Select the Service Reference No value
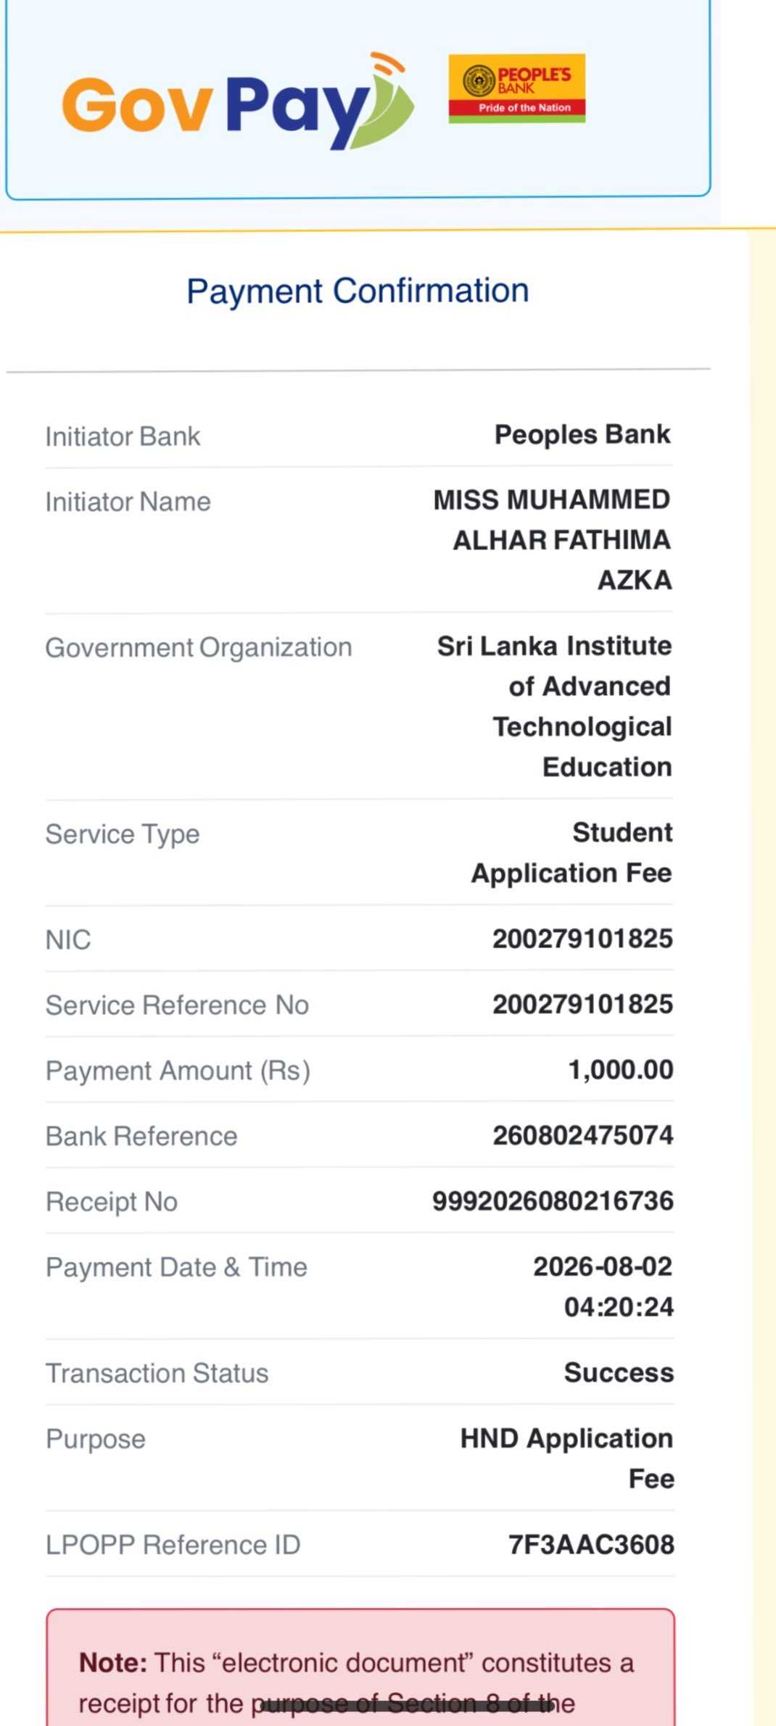Viewport: 776px width, 1726px height. pos(583,1005)
